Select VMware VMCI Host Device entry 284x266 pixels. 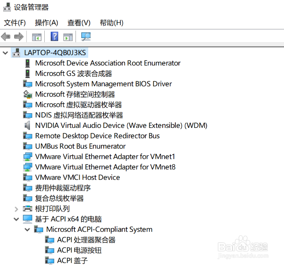tap(77, 177)
